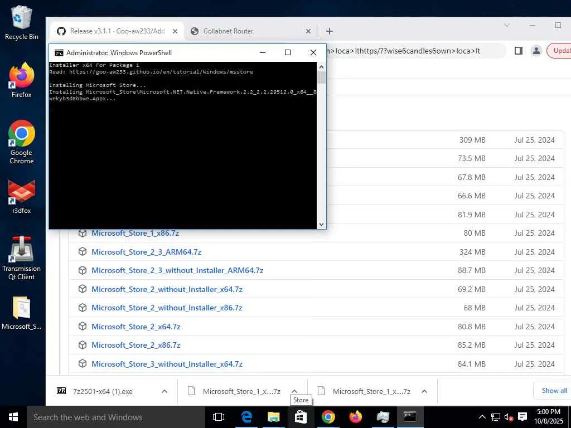This screenshot has height=428, width=571.
Task: Open a new Chrome tab
Action: tap(330, 31)
